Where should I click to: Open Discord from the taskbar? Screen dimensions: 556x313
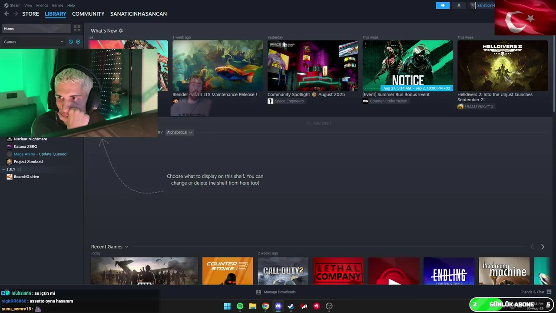[x=278, y=306]
